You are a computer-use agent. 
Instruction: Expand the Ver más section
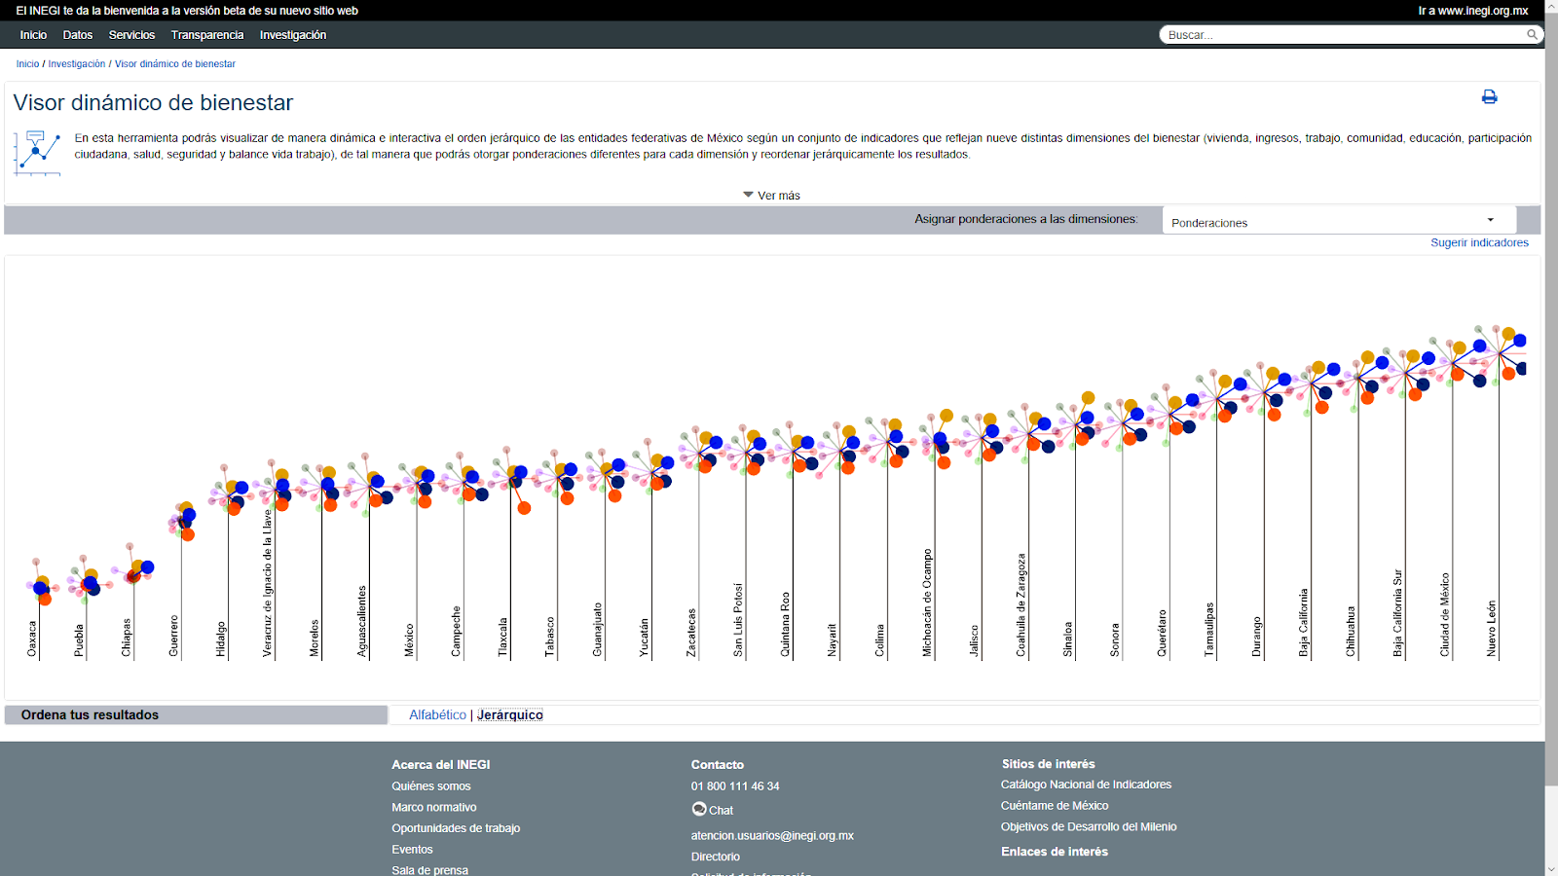(771, 196)
